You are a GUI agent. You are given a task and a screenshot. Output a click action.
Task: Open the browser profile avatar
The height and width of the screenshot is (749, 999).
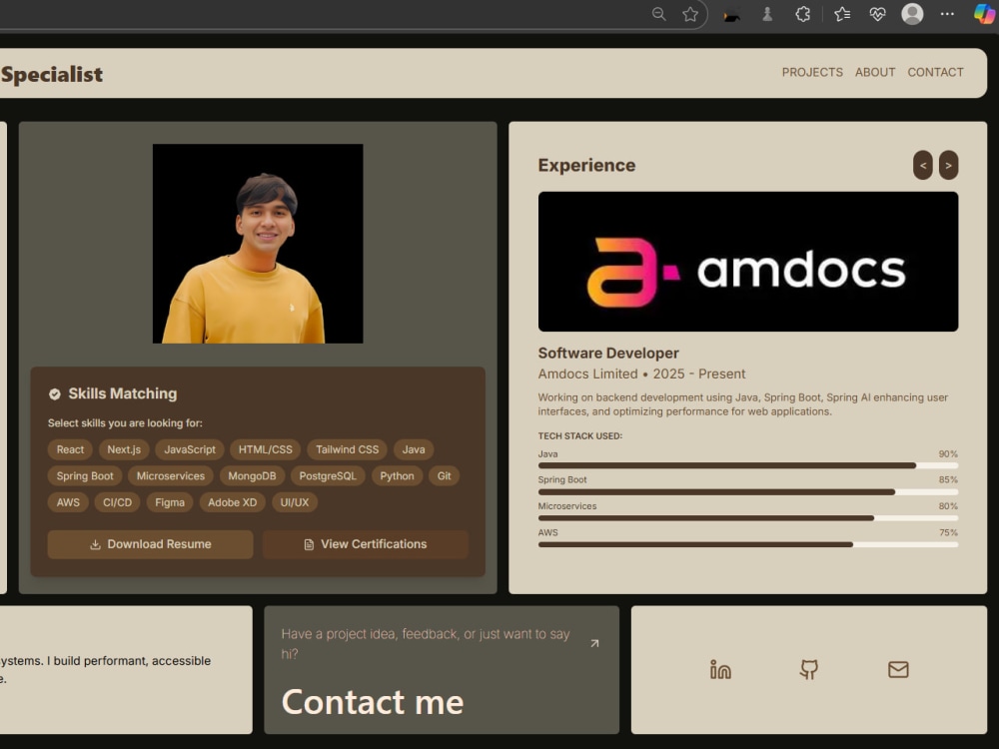(x=912, y=14)
